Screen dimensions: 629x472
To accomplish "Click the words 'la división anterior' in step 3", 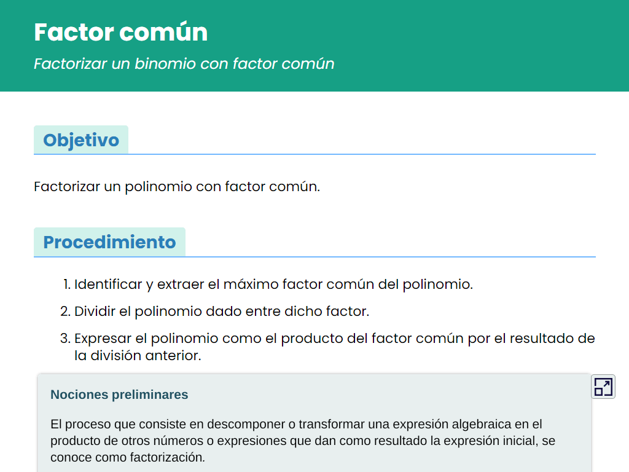I will [138, 356].
